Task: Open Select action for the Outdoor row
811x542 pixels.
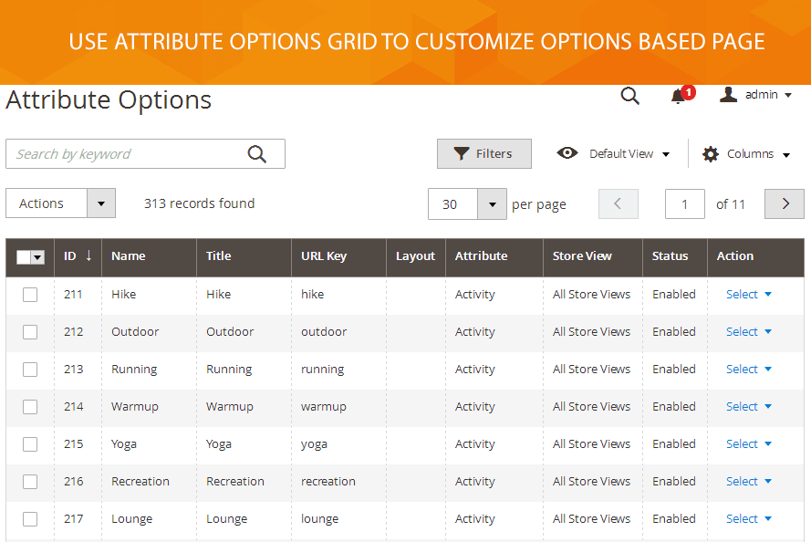Action: (748, 331)
